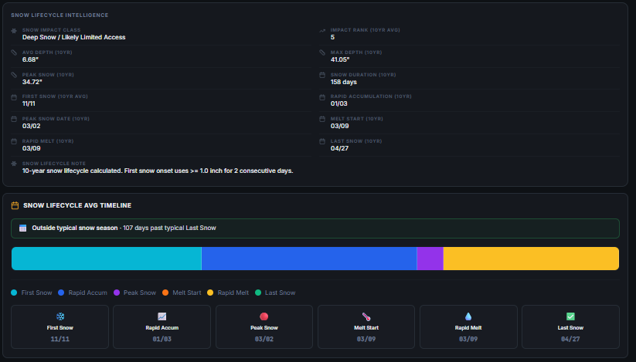Image resolution: width=636 pixels, height=362 pixels.
Task: Click the Avg Depth ruler icon
Action: point(14,52)
